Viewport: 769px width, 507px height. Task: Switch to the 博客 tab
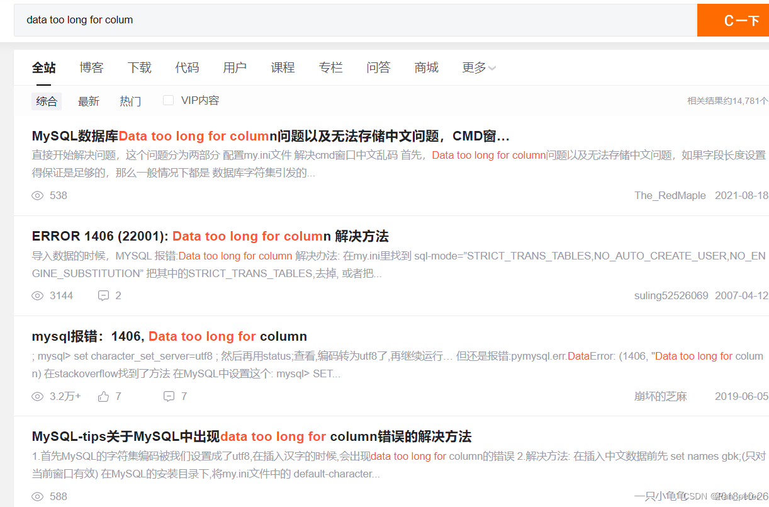point(91,68)
